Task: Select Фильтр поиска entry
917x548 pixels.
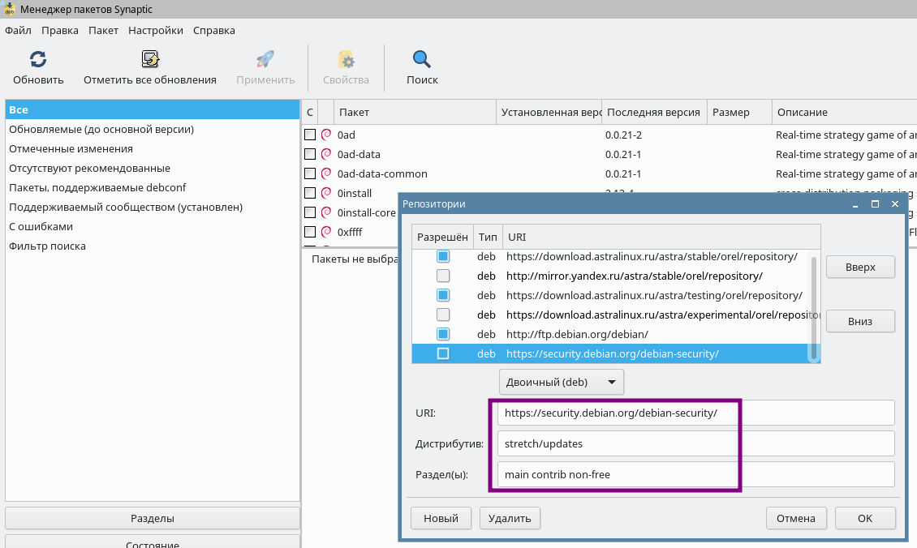Action: (x=152, y=246)
